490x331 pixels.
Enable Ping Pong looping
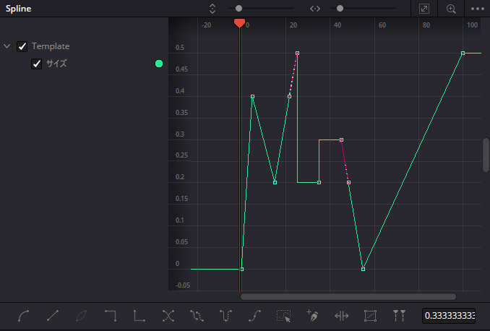[x=225, y=316]
